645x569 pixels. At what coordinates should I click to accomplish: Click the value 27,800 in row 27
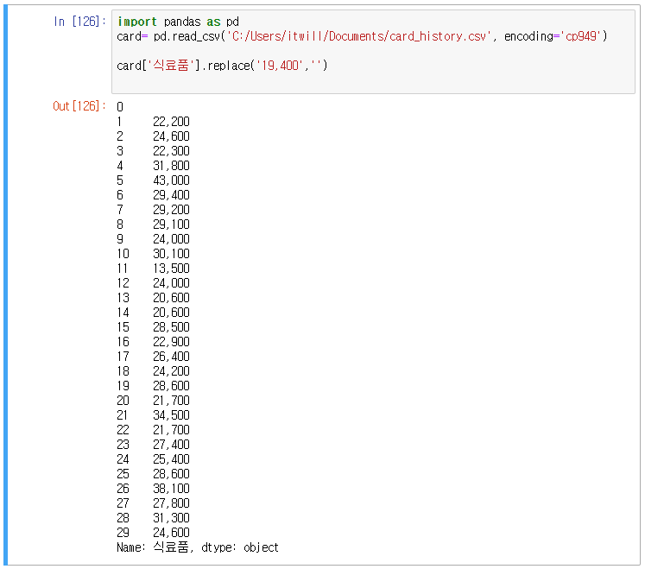pos(171,503)
